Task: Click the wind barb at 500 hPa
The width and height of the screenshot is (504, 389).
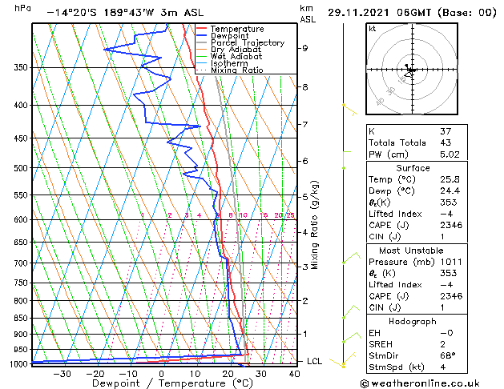Action: pos(346,160)
